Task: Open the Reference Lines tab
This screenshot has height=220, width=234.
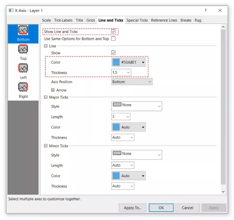Action: tap(164, 20)
